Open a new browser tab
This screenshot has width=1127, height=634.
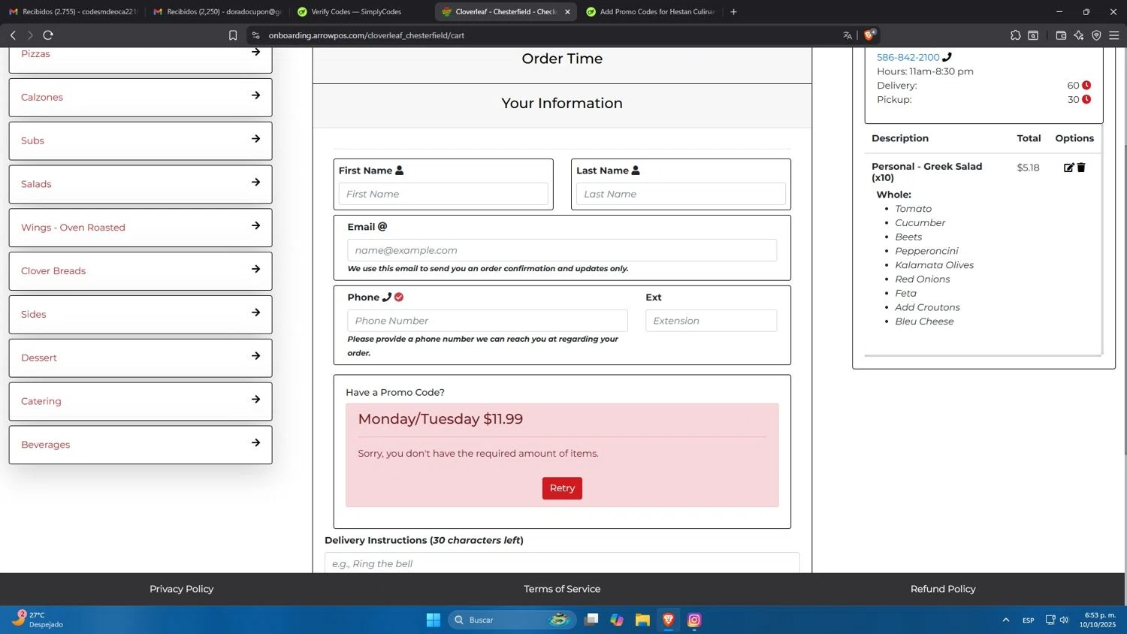pyautogui.click(x=733, y=11)
